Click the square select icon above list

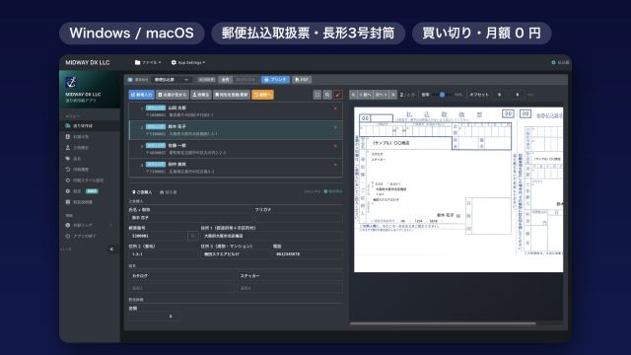(317, 95)
